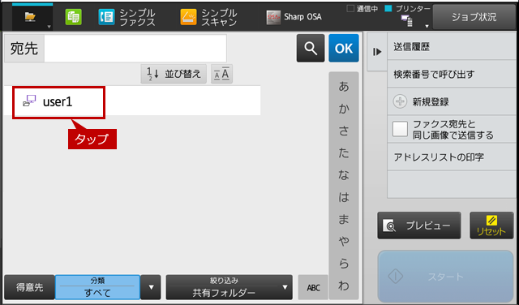Jump to ま in the index bar
Image resolution: width=519 pixels, height=305 pixels.
click(x=344, y=220)
